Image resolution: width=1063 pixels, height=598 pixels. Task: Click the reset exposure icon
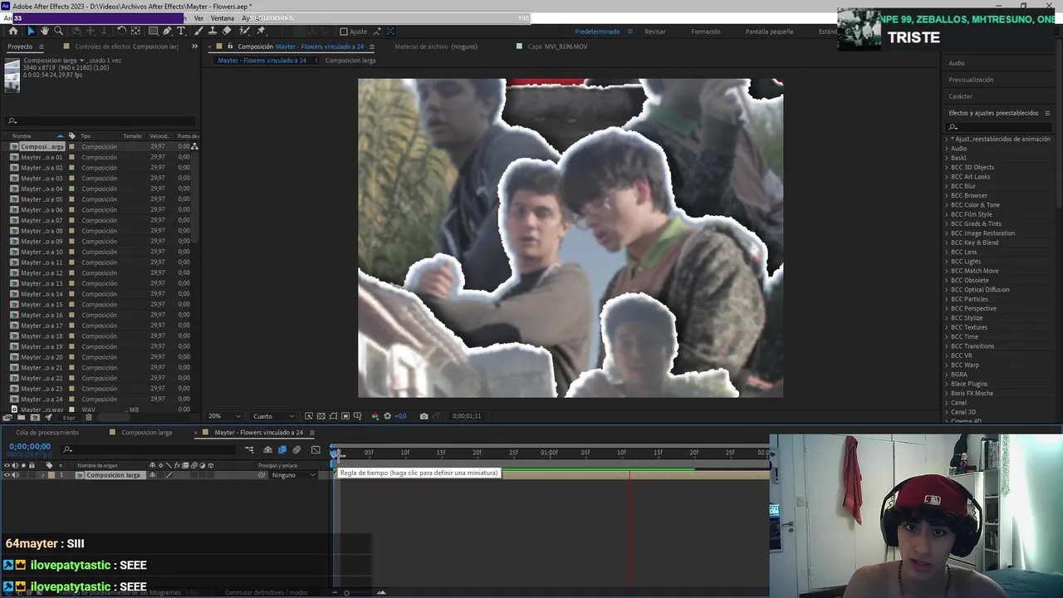coord(387,416)
